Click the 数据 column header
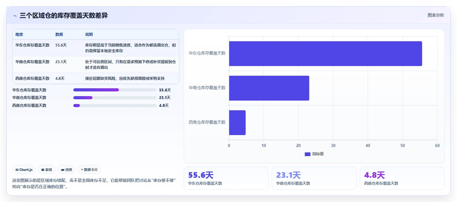Image resolution: width=457 pixels, height=202 pixels. tap(59, 35)
